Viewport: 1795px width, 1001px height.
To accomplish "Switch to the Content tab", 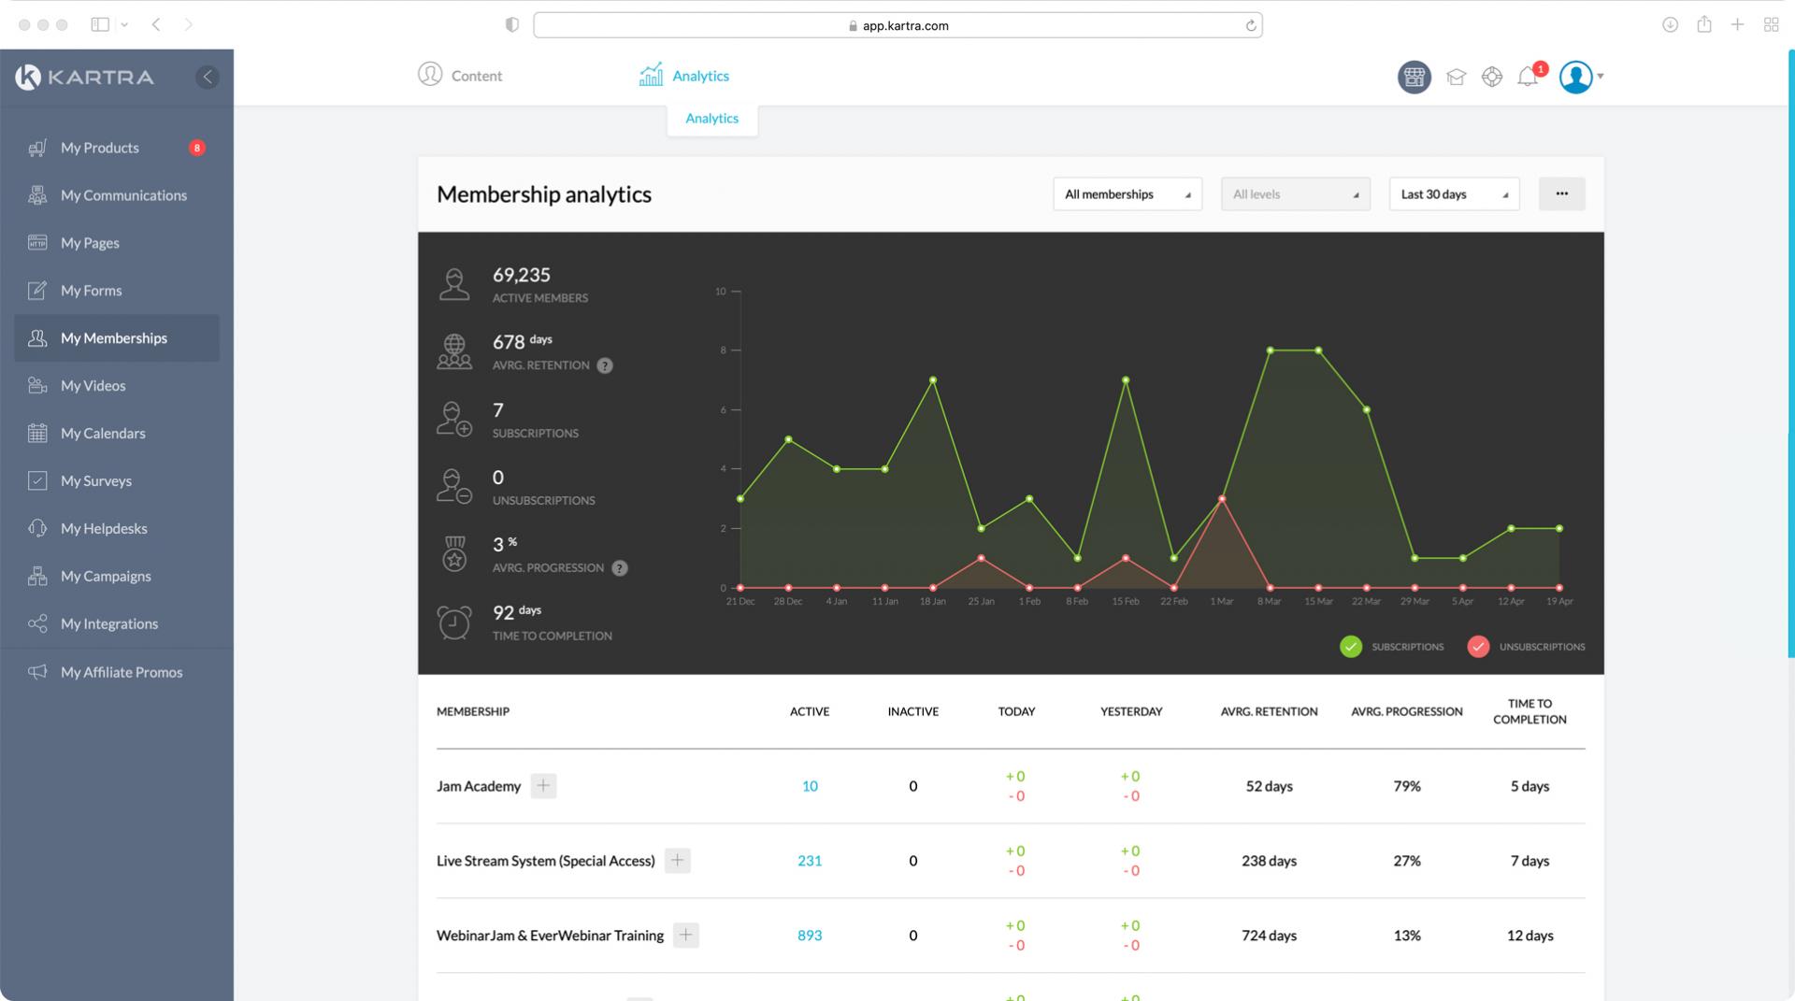I will click(460, 76).
